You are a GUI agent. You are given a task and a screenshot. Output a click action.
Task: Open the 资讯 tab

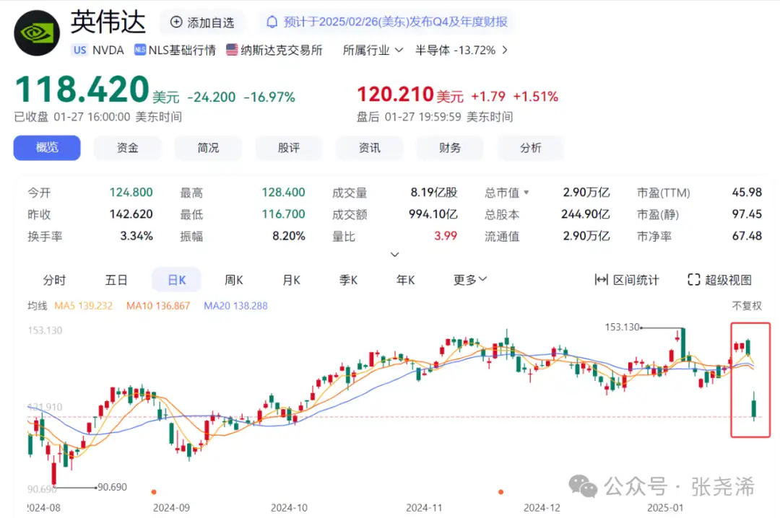[x=369, y=148]
